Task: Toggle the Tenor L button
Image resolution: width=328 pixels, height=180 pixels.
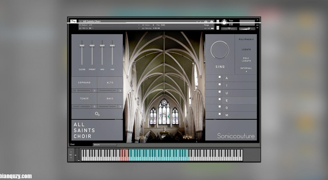Action: pyautogui.click(x=95, y=107)
